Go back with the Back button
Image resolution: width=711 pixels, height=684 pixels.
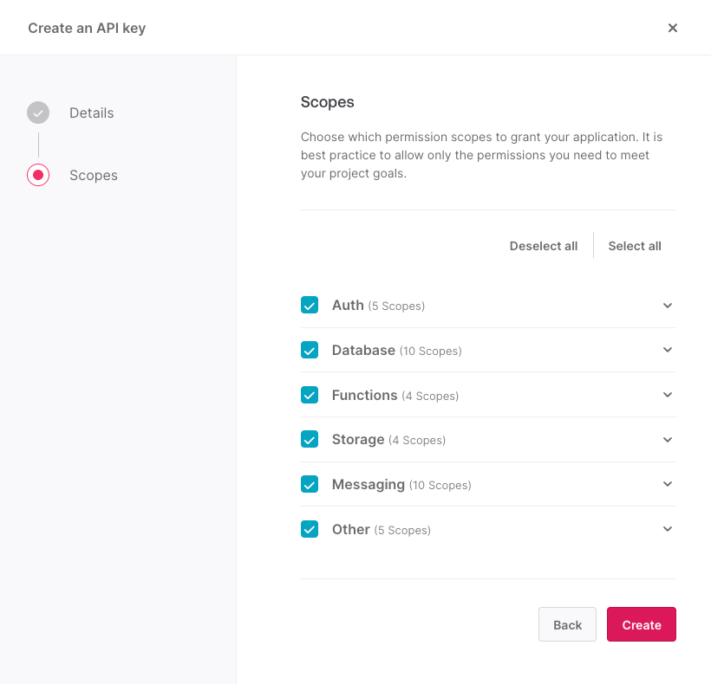tap(567, 624)
